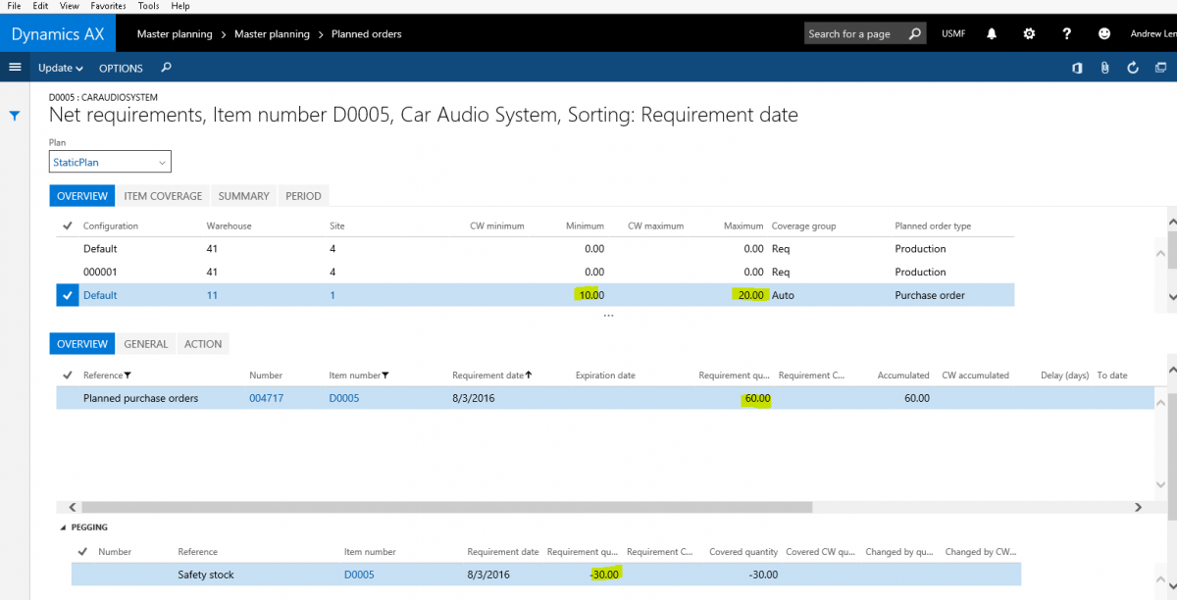Click first Master planning breadcrumb
Viewport: 1177px width, 600px height.
[x=175, y=33]
